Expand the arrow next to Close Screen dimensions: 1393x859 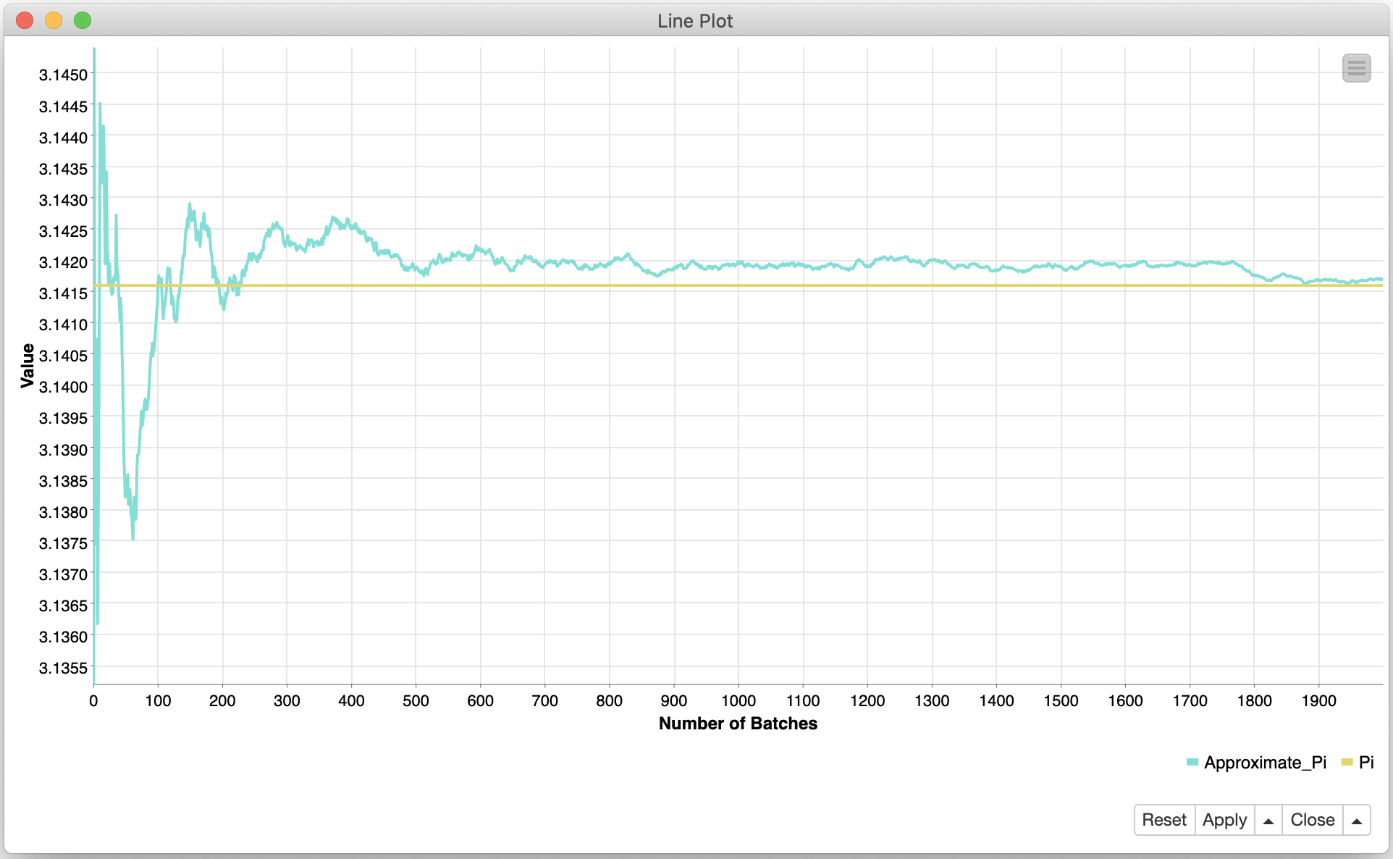pos(1358,819)
